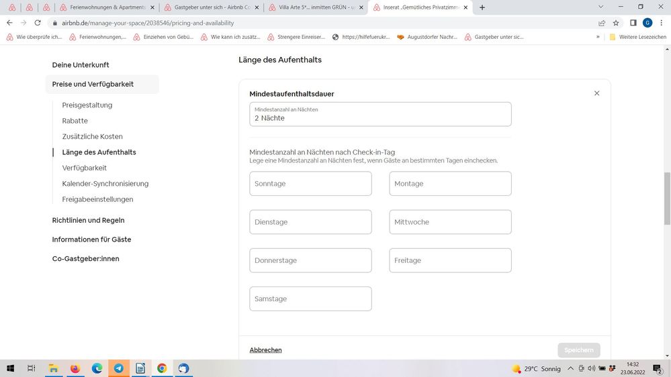
Task: Toggle the browser side panel icon
Action: point(633,23)
